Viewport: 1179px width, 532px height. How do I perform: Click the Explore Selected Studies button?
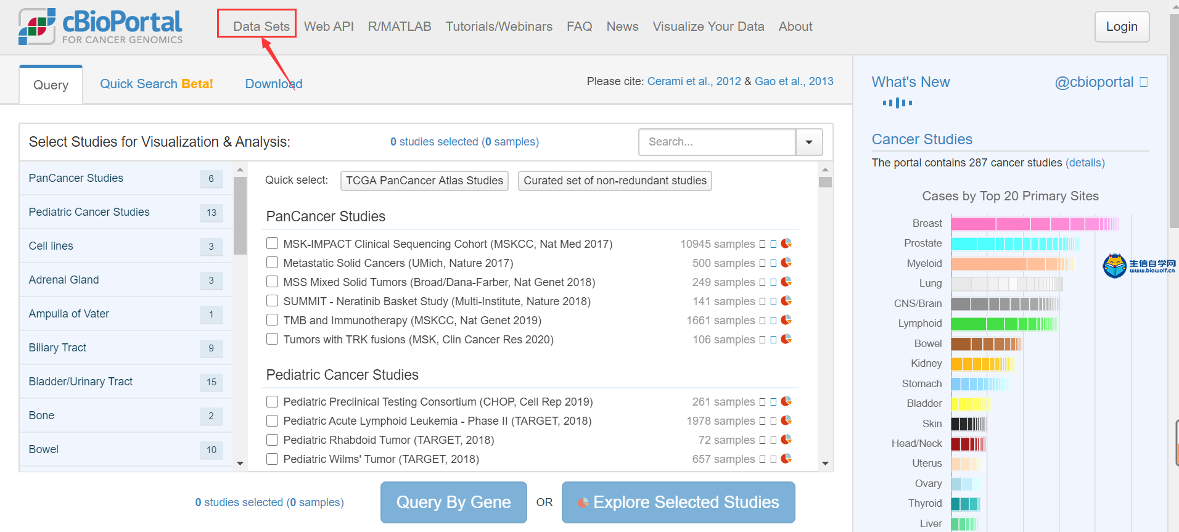(x=678, y=502)
